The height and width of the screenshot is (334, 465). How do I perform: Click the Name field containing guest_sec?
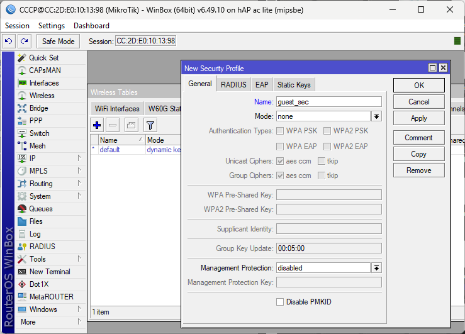tap(329, 102)
